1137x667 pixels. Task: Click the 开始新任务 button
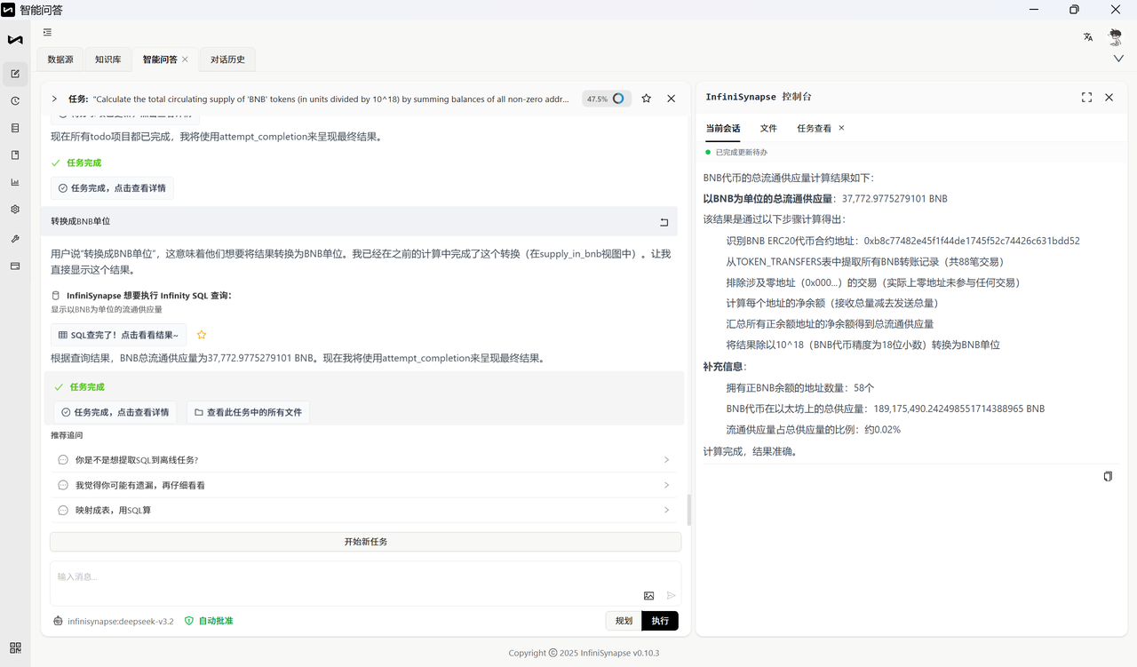(x=365, y=542)
